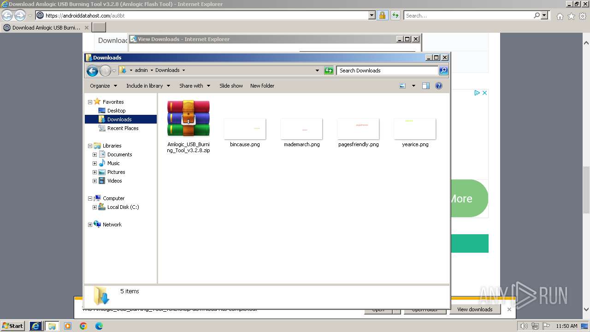Screen dimensions: 590x332
Task: Open Share with menu
Action: pos(195,86)
